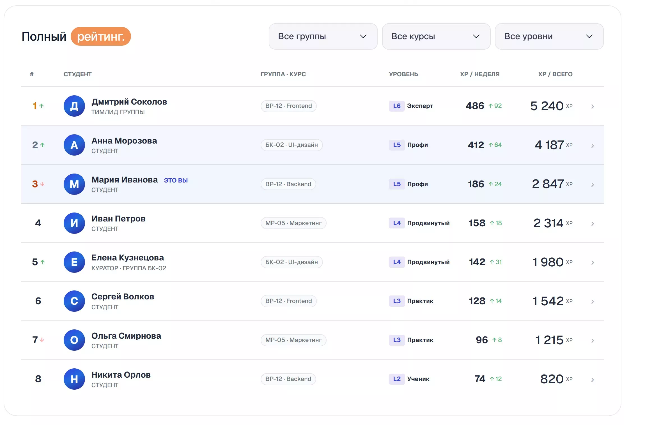
Task: Expand the 'Все курсы' filter
Action: point(436,36)
